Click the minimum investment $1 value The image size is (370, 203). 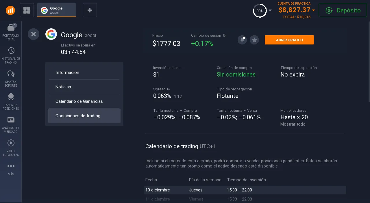(x=156, y=75)
